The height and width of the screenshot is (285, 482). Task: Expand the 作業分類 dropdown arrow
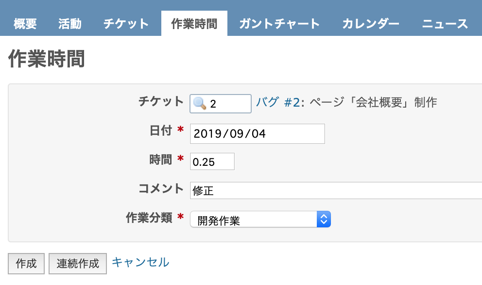324,220
